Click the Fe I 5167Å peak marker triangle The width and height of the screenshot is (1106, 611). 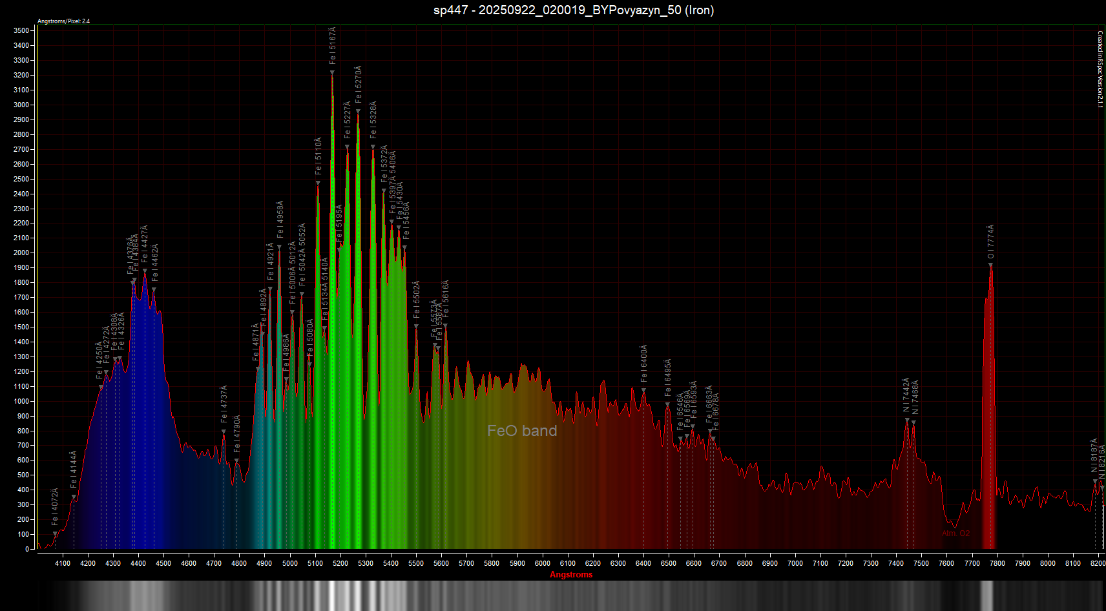pos(333,72)
